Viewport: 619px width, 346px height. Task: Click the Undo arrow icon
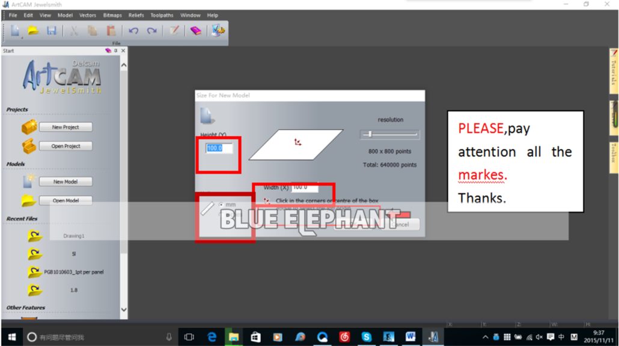click(x=133, y=31)
